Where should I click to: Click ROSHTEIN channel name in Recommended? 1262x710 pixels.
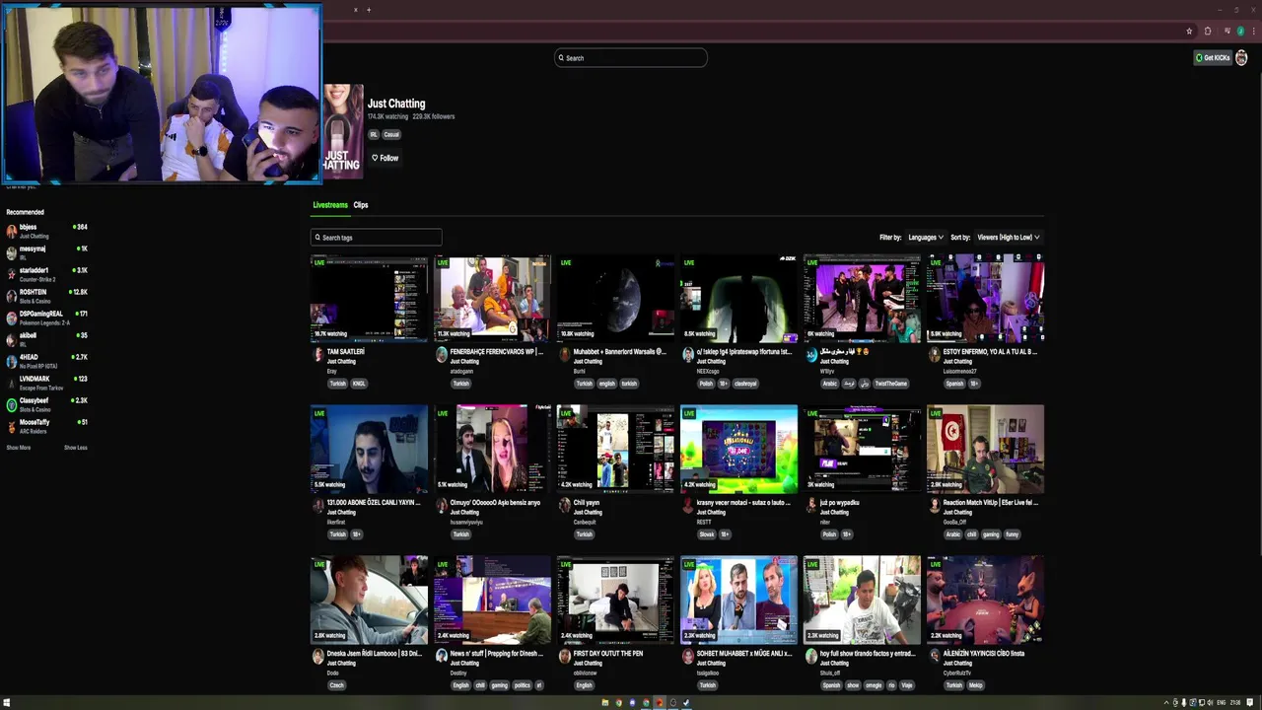[34, 293]
